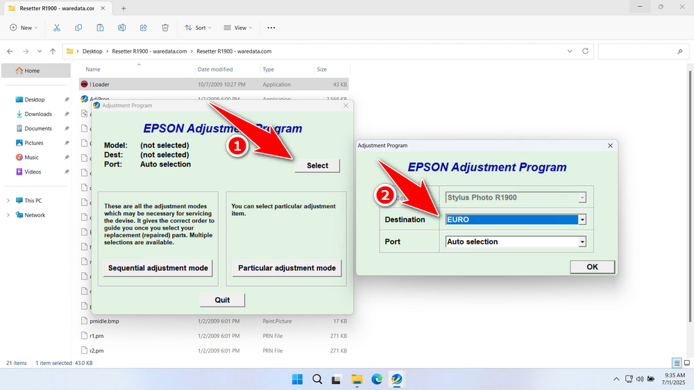Go up one folder level arrow
The width and height of the screenshot is (694, 390).
pos(53,51)
